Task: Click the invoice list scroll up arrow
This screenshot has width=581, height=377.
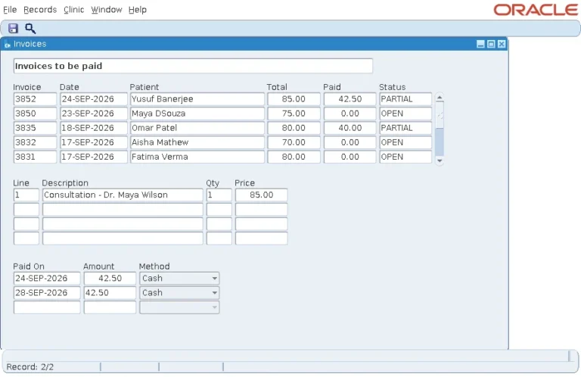Action: coord(440,98)
